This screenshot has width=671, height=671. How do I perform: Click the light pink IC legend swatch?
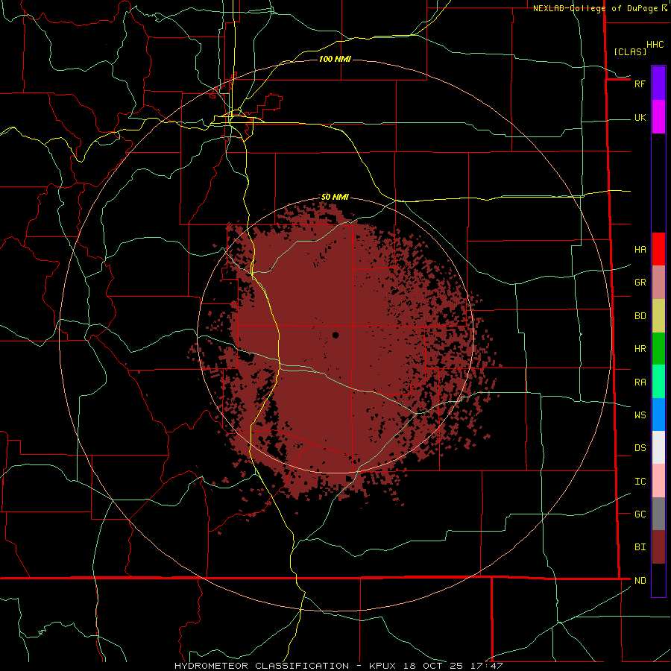click(x=658, y=481)
